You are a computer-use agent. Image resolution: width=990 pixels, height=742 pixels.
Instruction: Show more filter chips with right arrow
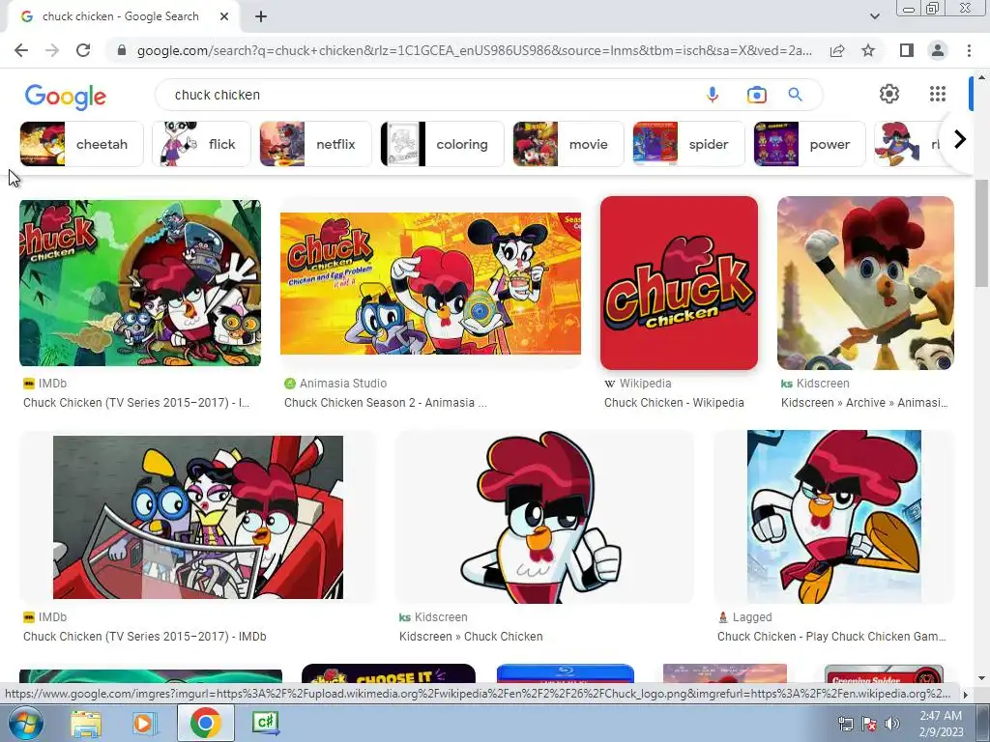[x=960, y=139]
